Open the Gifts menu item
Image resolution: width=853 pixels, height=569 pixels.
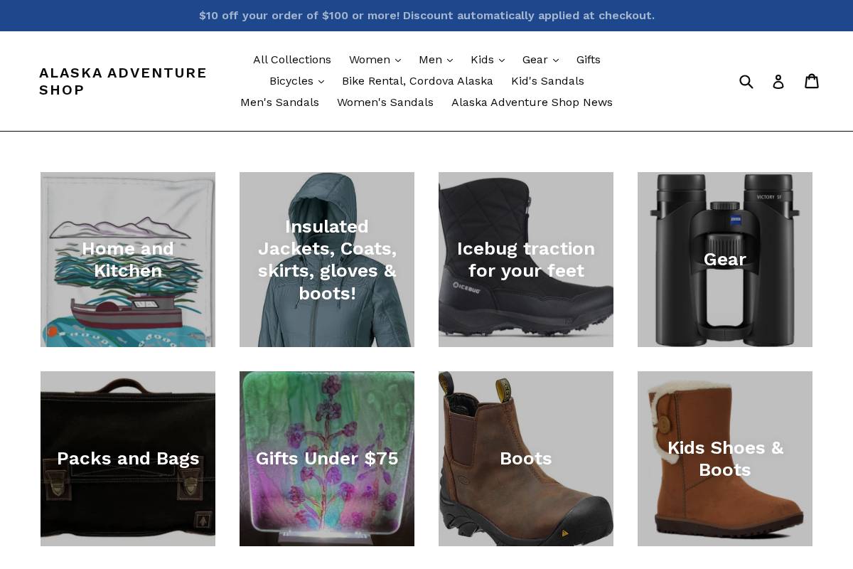click(x=589, y=60)
